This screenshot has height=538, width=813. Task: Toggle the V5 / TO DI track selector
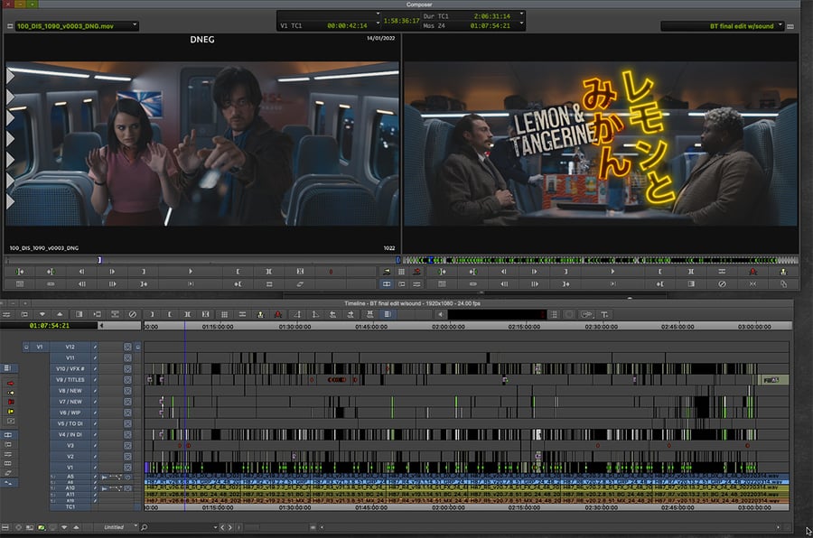[x=70, y=423]
